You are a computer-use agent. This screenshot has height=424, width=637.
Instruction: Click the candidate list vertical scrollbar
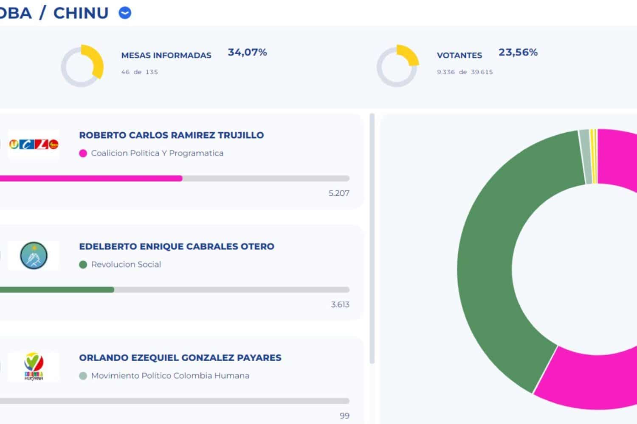pos(372,238)
